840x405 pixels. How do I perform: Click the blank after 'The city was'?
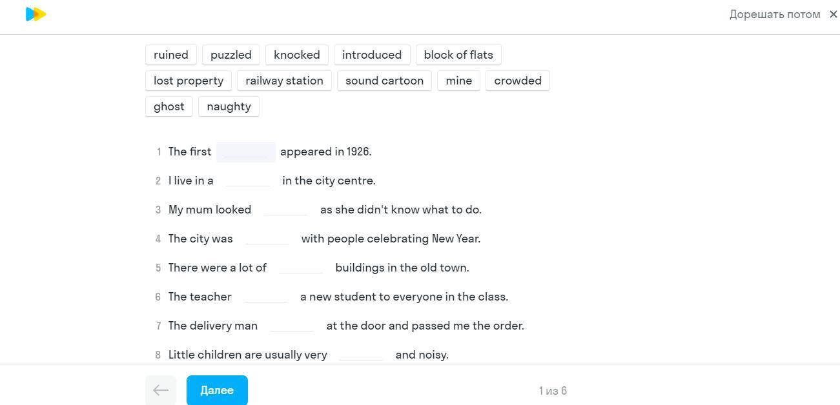point(267,239)
